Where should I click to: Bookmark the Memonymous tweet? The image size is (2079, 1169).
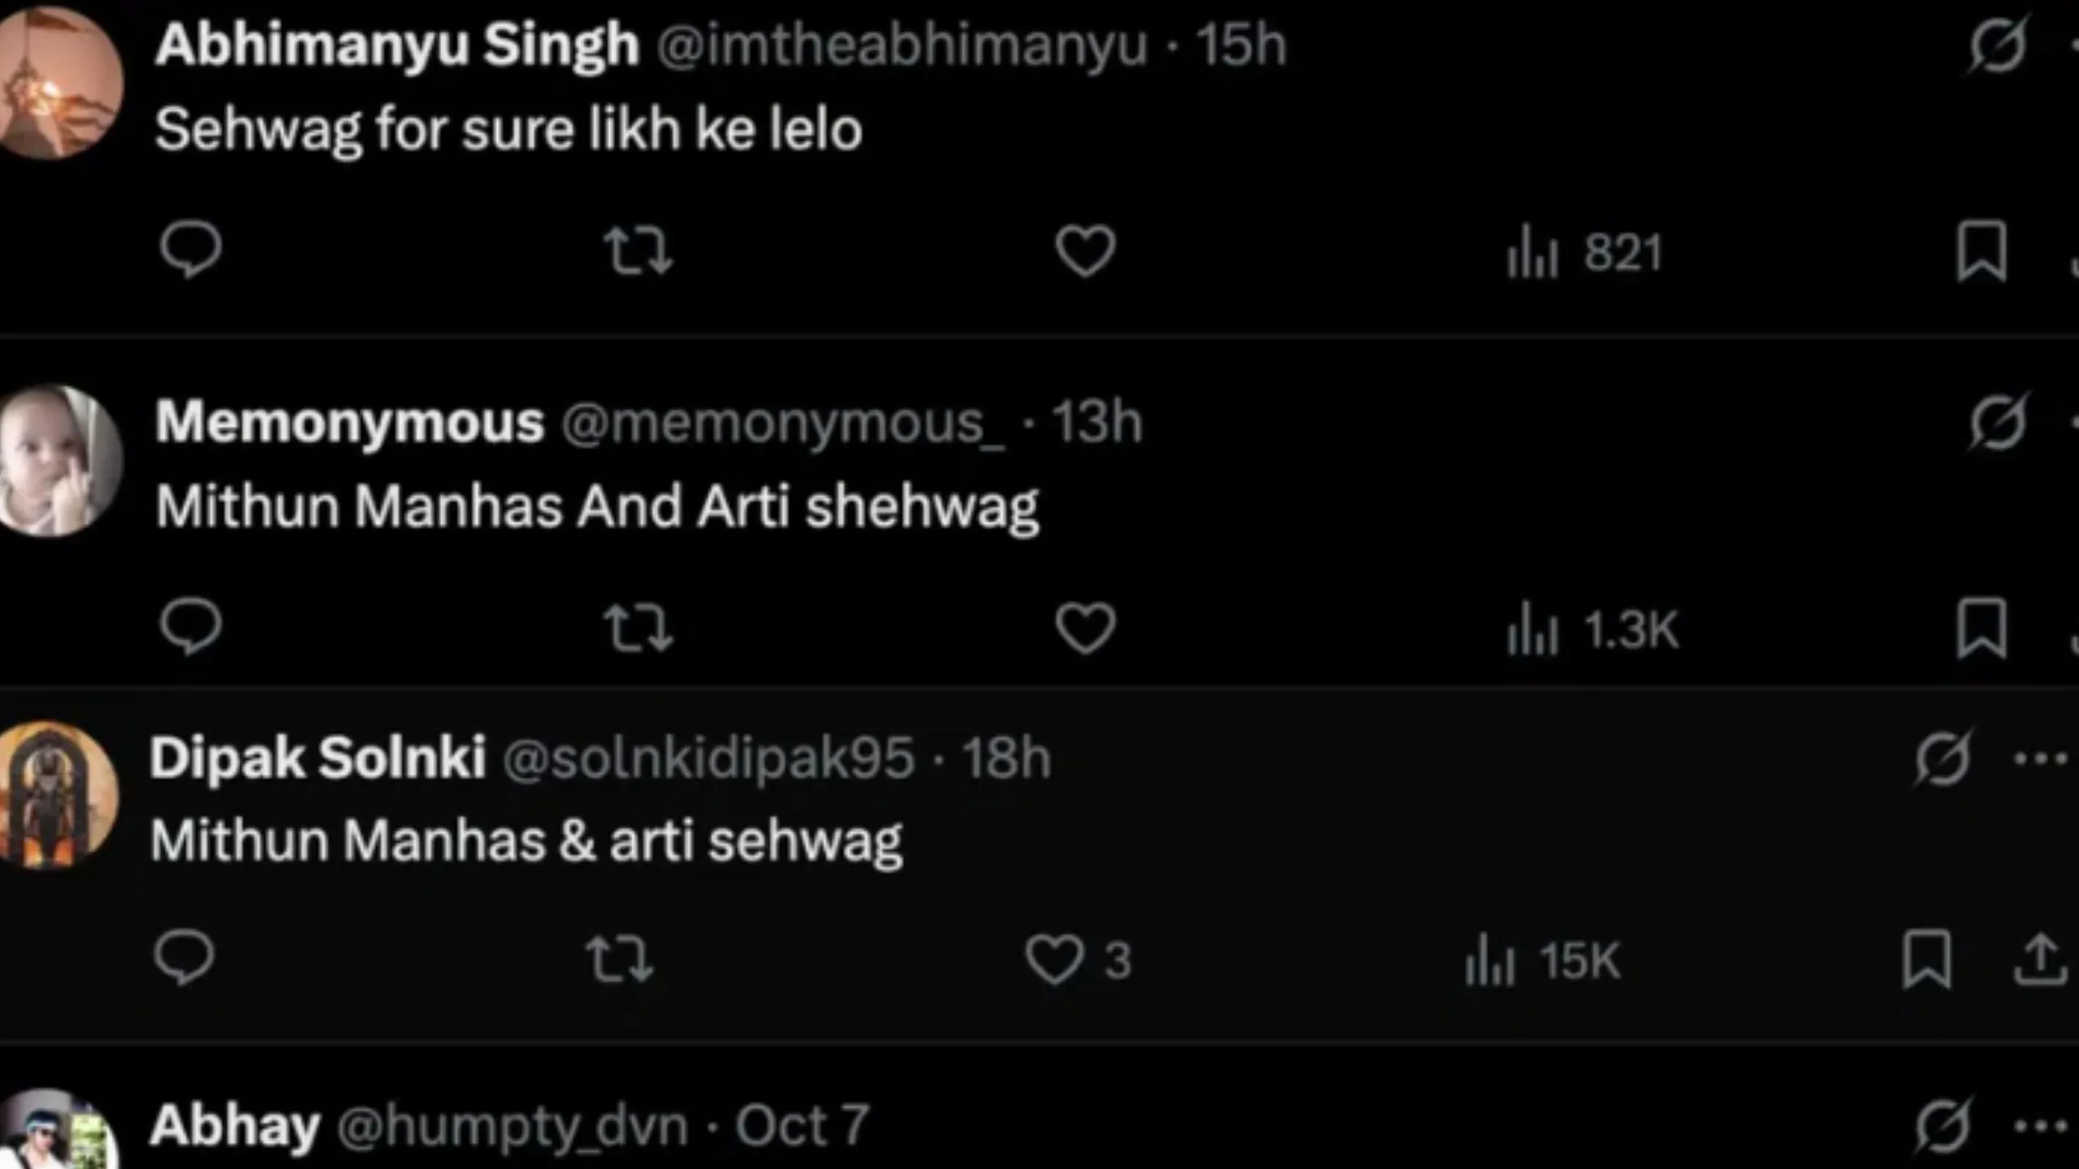[1982, 628]
